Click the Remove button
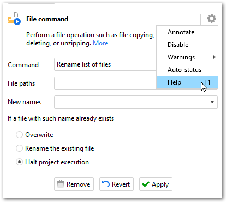 pos(74,184)
